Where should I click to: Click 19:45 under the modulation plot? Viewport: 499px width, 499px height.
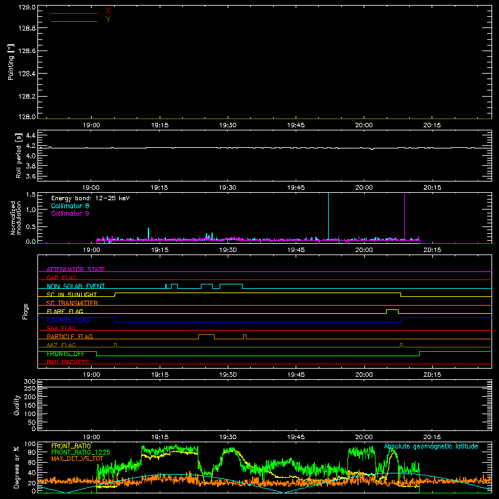(x=296, y=250)
